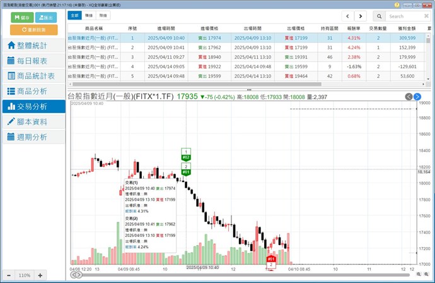Go to previous page with left chevron
Image resolution: width=435 pixels, height=283 pixels.
click(x=347, y=16)
